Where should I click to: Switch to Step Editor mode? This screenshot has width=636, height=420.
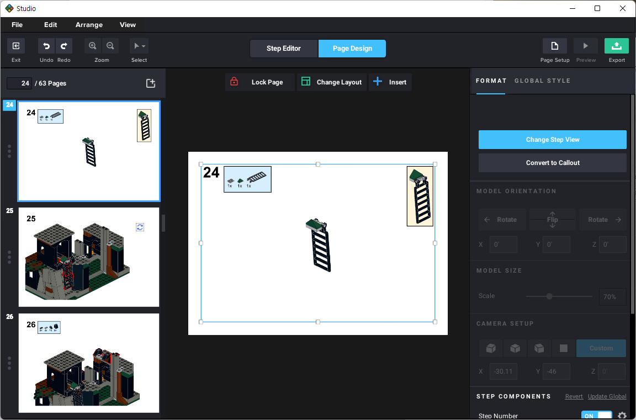(x=284, y=48)
